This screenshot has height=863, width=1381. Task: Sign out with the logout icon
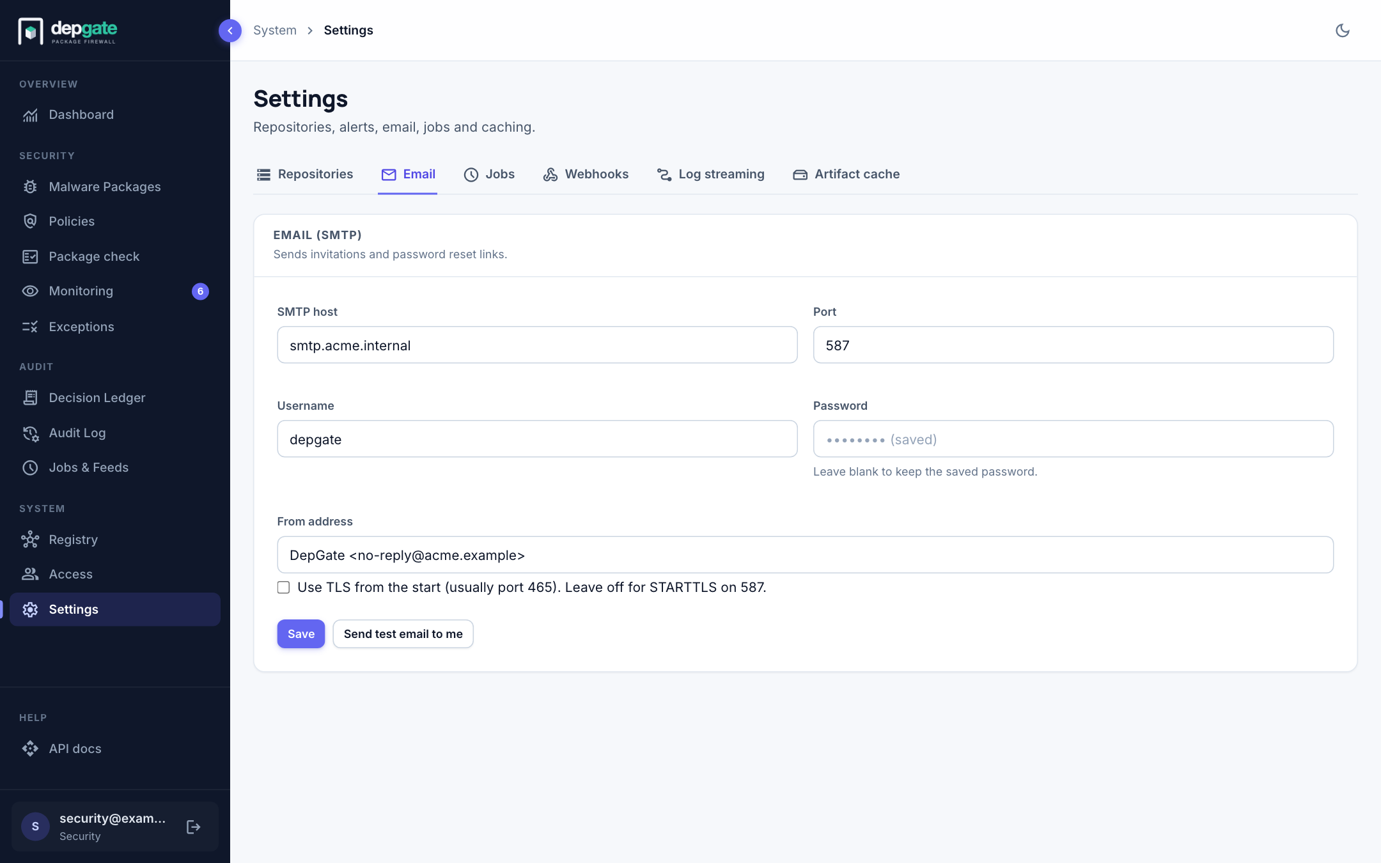194,827
